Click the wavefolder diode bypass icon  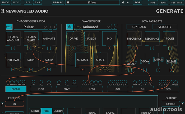(70, 27)
